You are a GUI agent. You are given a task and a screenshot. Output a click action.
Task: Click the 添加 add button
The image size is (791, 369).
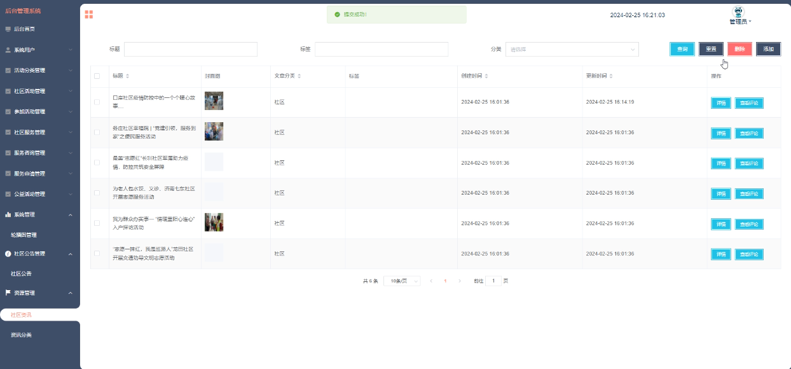click(x=768, y=49)
